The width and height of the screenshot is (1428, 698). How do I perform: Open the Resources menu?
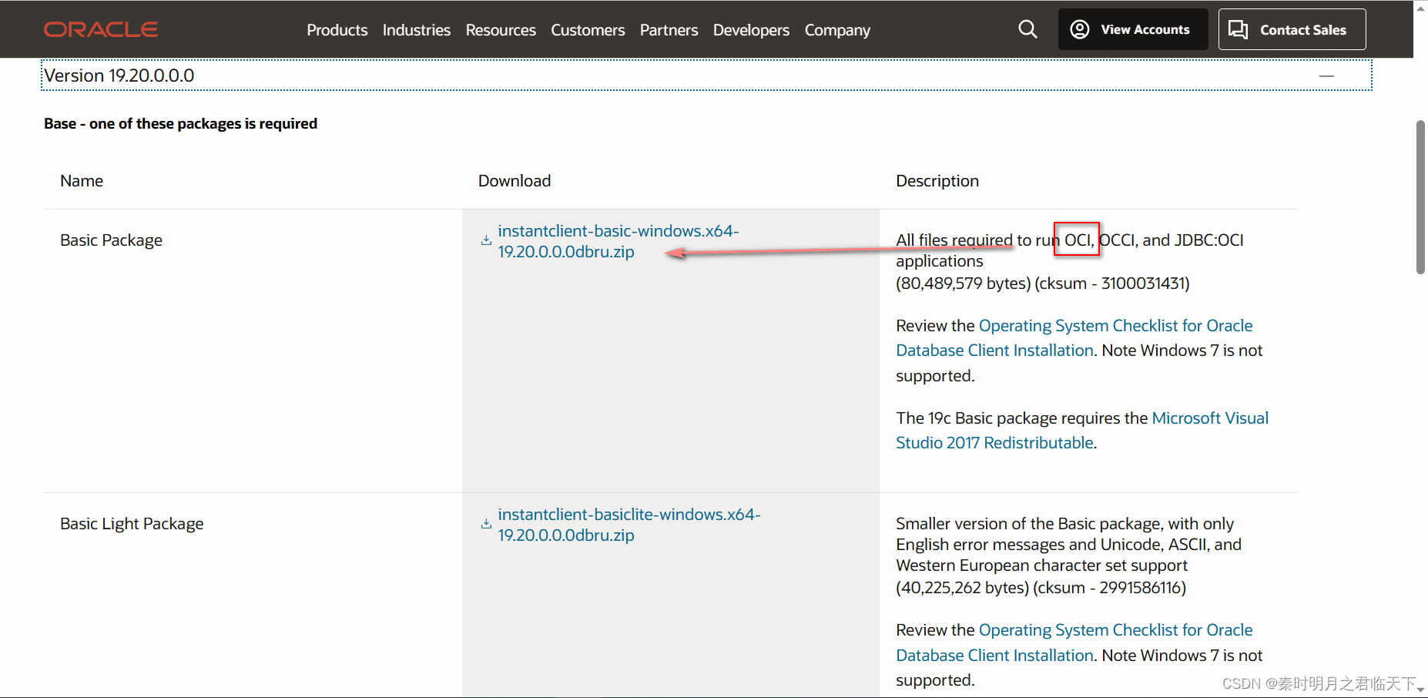pos(501,30)
